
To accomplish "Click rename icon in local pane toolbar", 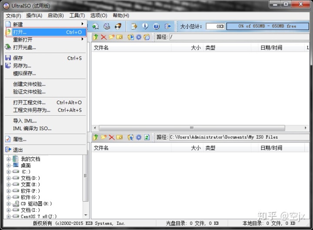I will pos(120,137).
